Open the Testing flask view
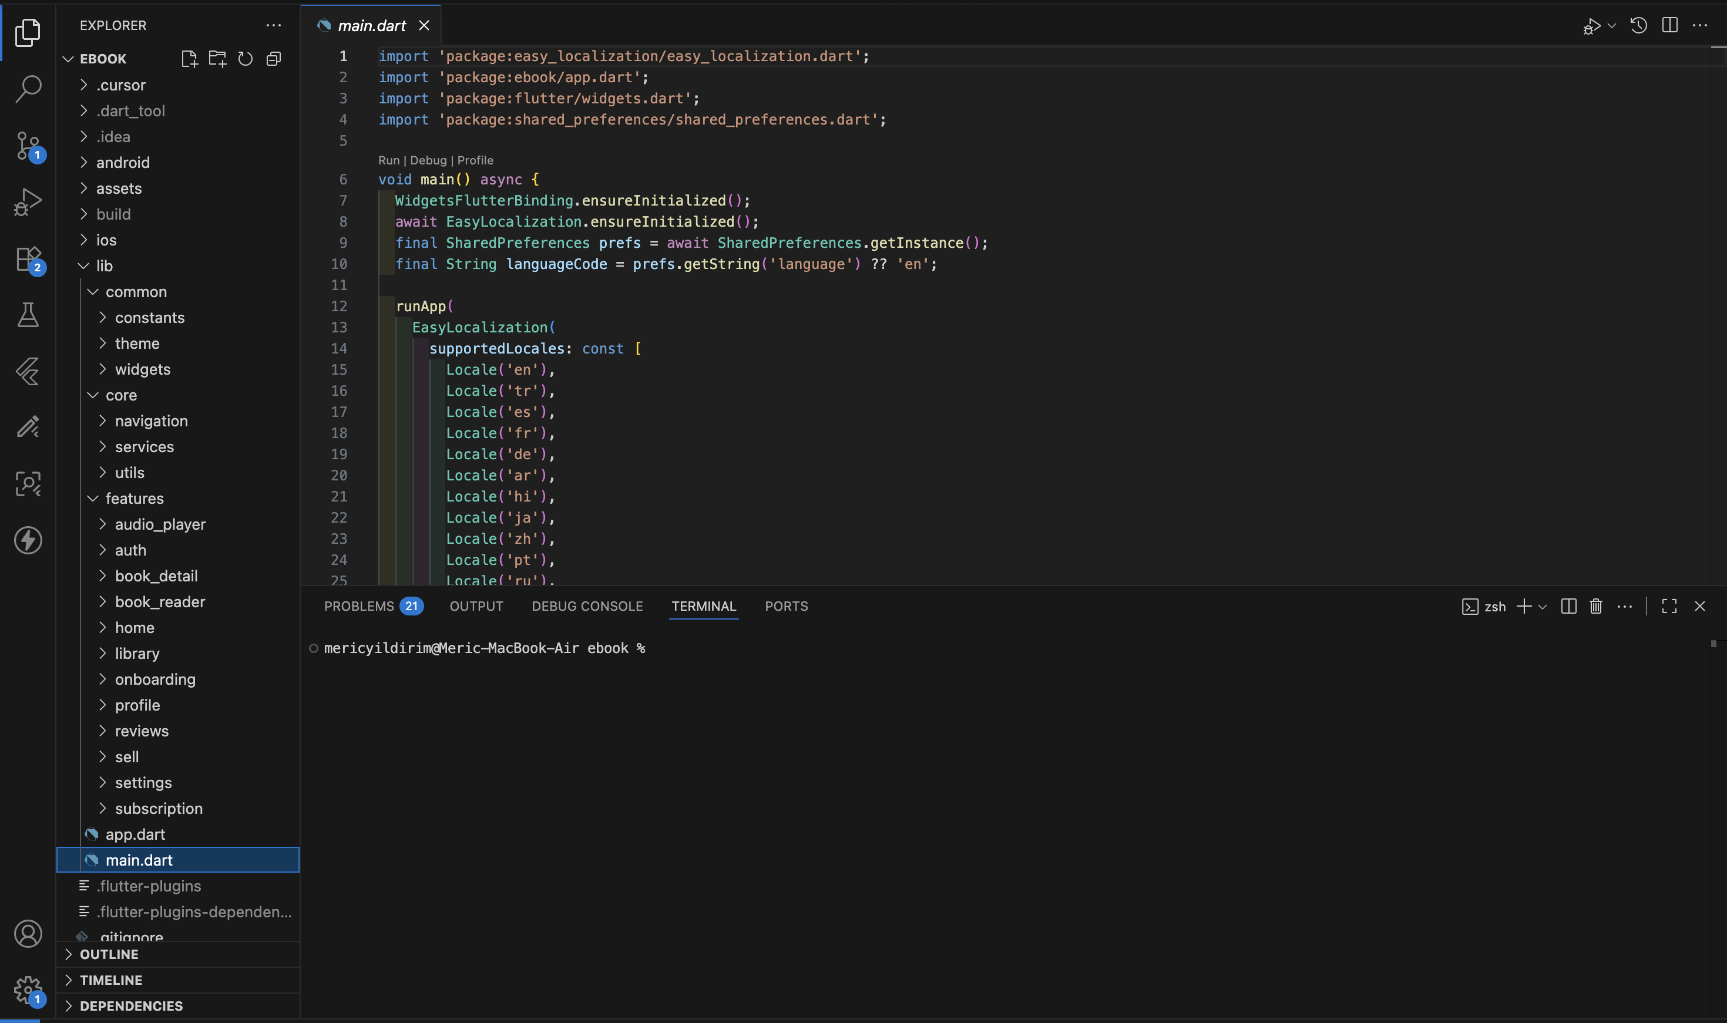 (28, 315)
